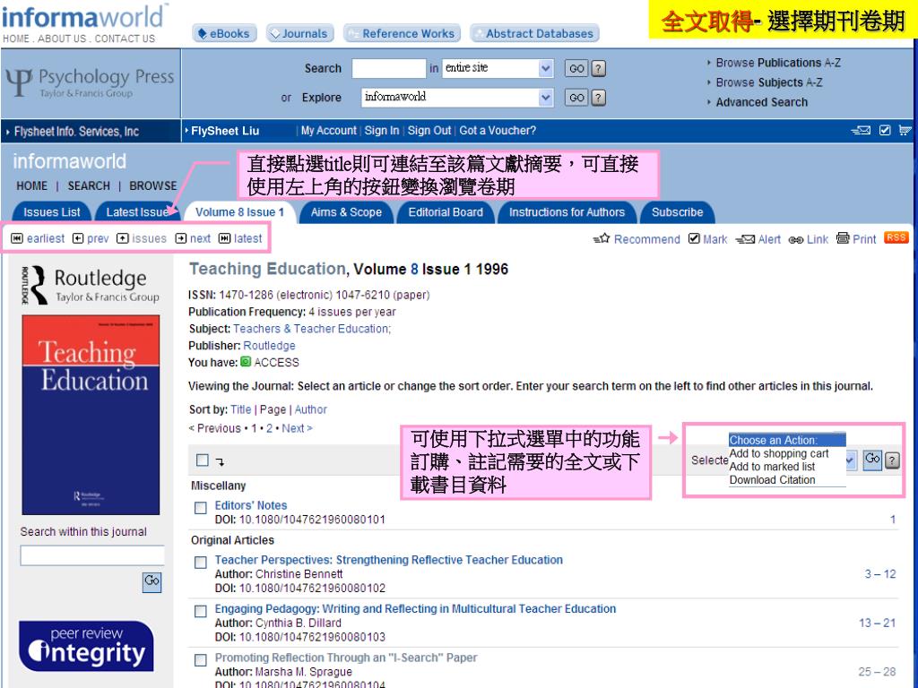Go to prev issue
The height and width of the screenshot is (688, 918).
[91, 238]
